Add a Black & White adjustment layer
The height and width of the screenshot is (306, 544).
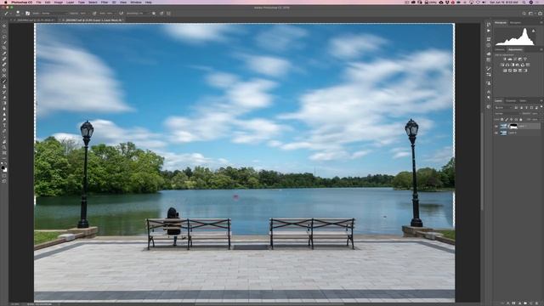click(513, 65)
